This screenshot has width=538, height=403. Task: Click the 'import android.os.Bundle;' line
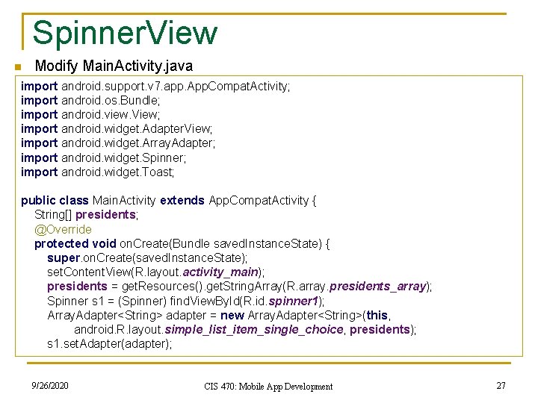point(90,101)
